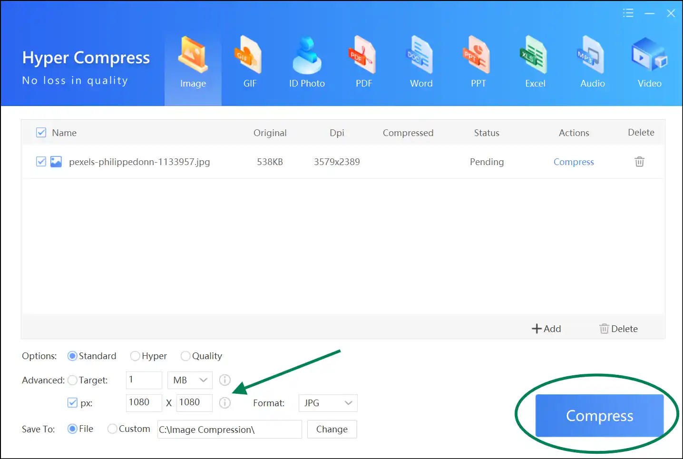The height and width of the screenshot is (459, 683).
Task: Open the JPG Format dropdown
Action: [x=328, y=403]
